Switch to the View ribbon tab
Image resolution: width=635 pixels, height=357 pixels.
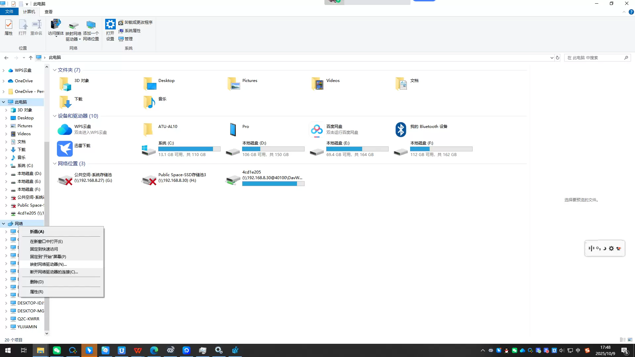(x=49, y=12)
